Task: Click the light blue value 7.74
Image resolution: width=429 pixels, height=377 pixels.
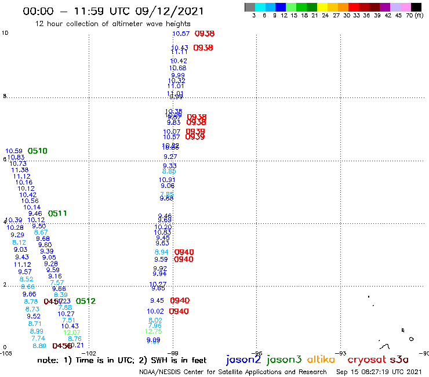Action: click(39, 338)
